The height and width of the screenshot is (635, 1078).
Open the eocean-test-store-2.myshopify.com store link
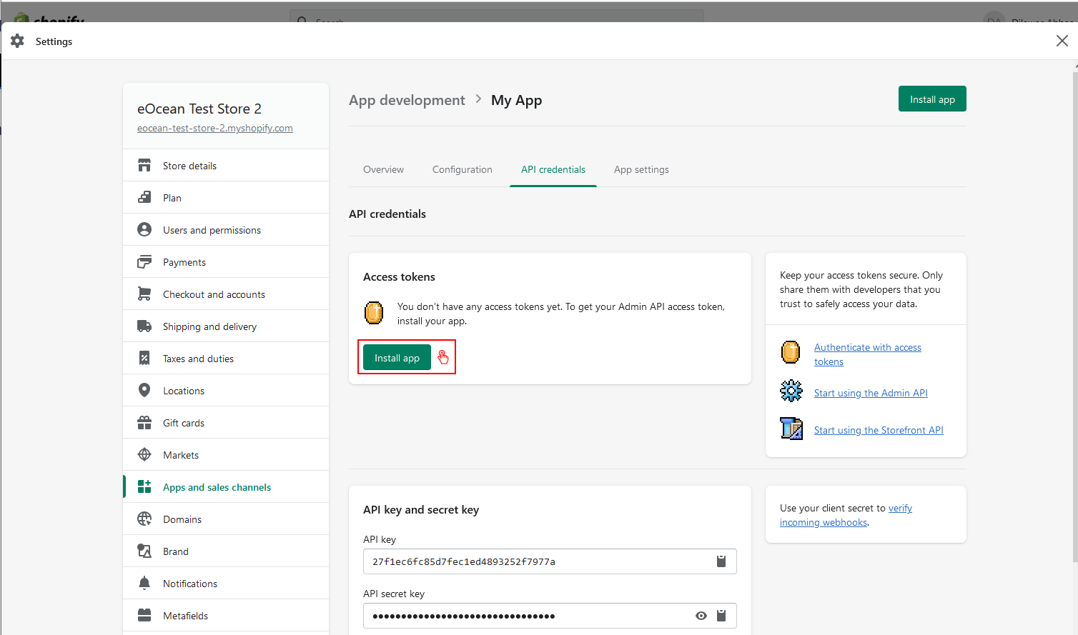[x=214, y=129]
